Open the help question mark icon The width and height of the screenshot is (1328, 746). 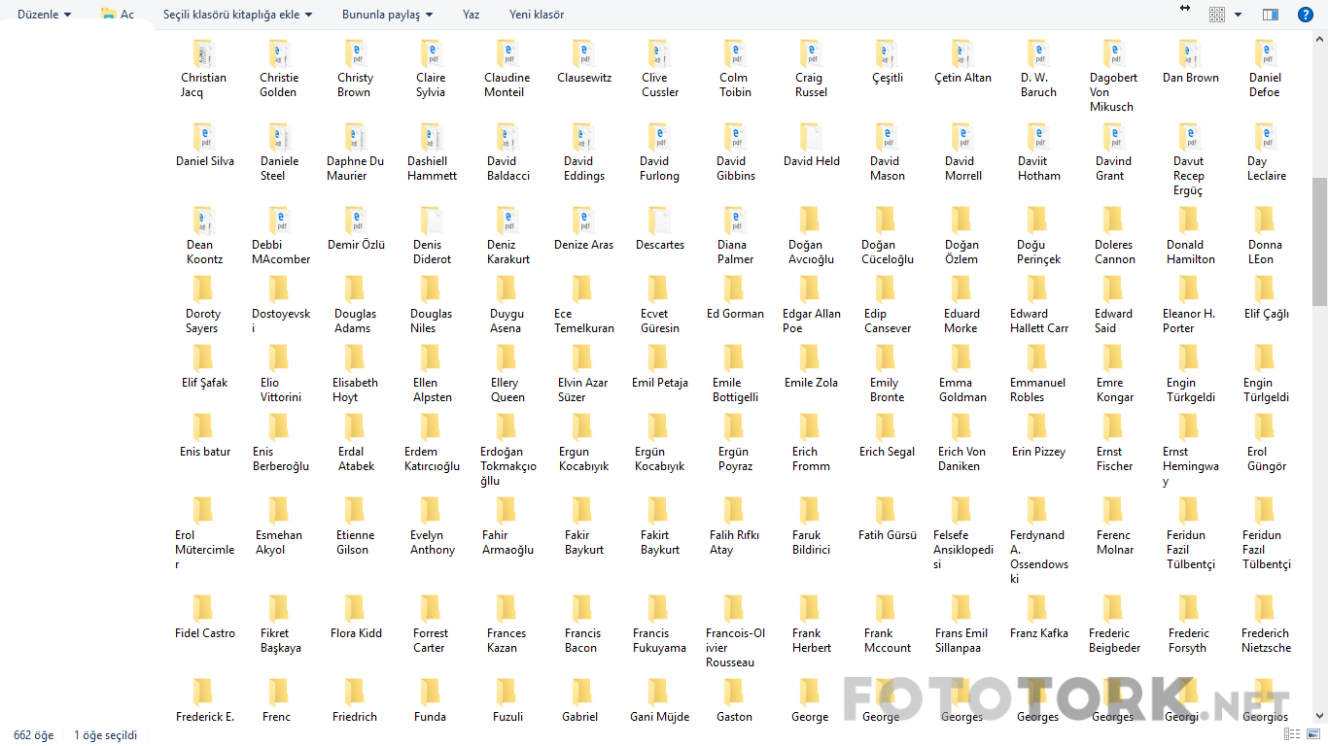[1305, 15]
